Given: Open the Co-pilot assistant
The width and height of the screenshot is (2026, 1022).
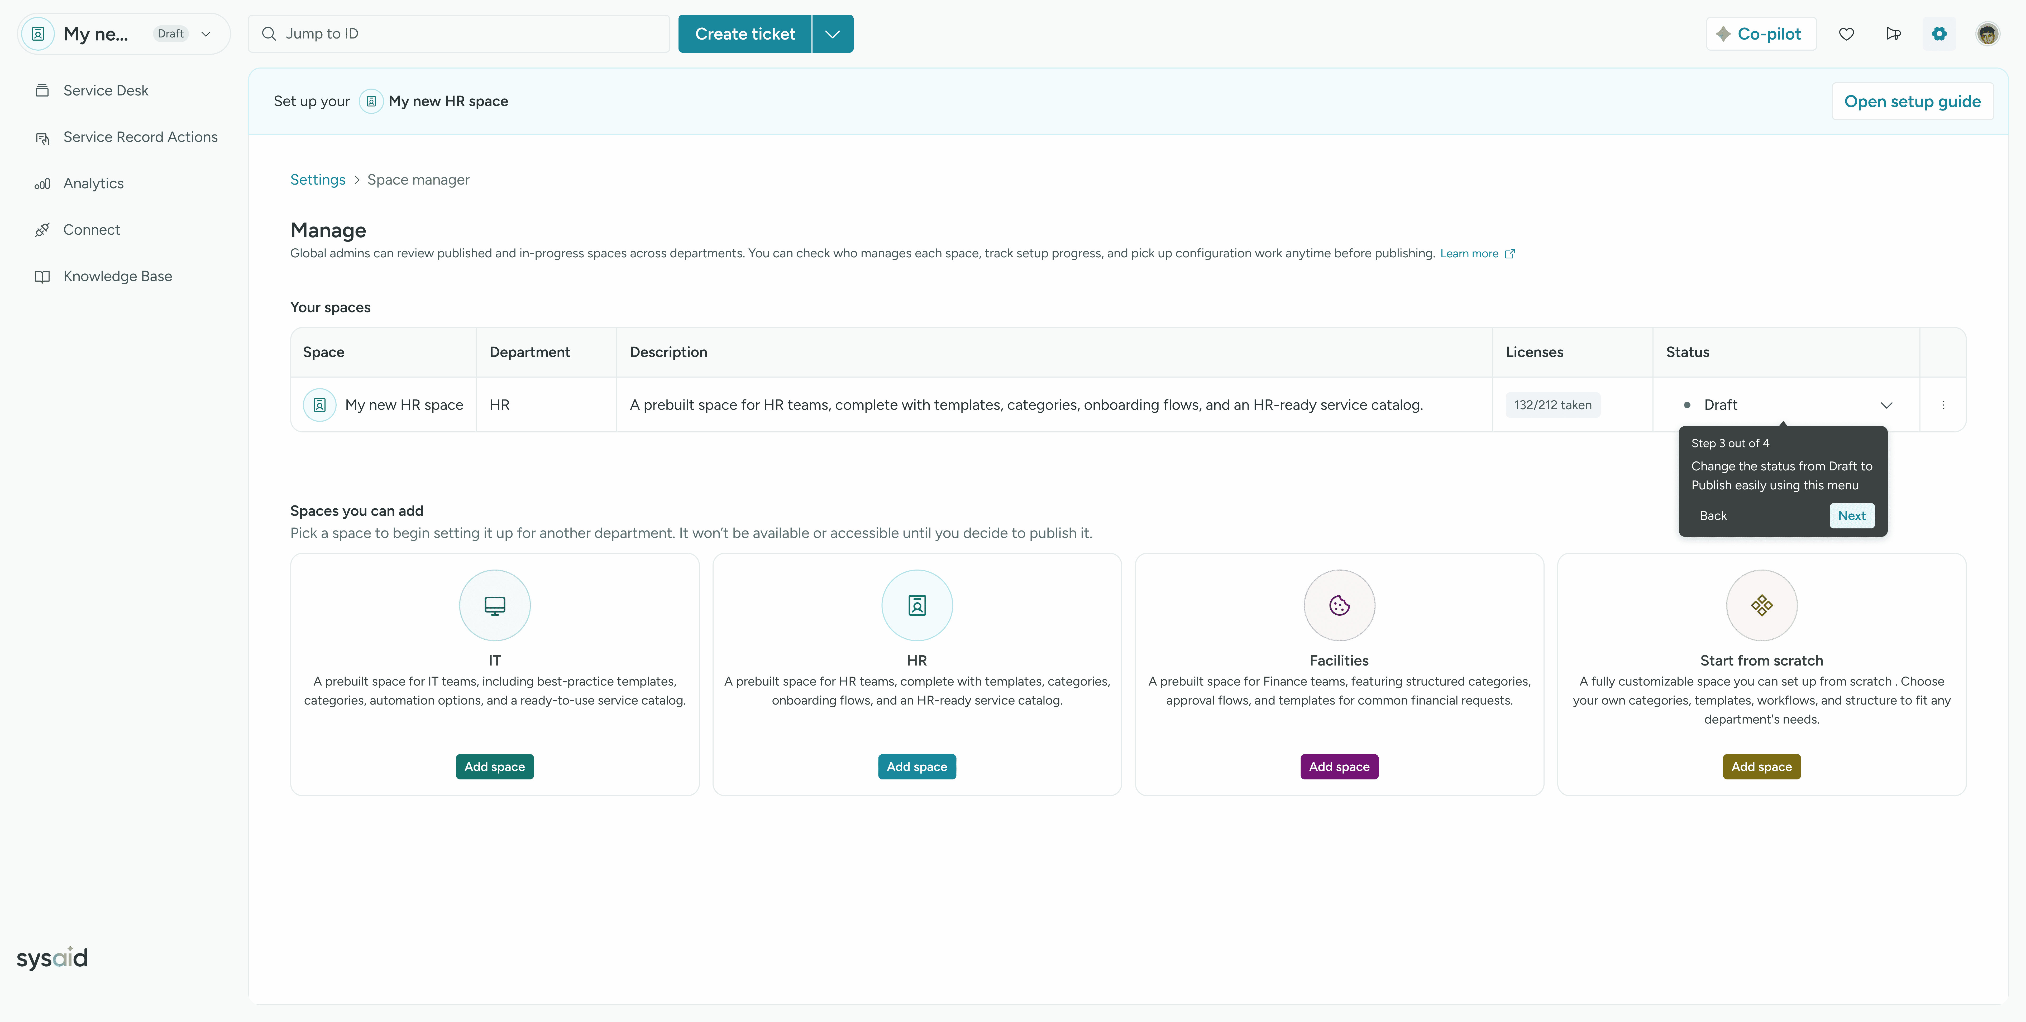Looking at the screenshot, I should (x=1760, y=34).
